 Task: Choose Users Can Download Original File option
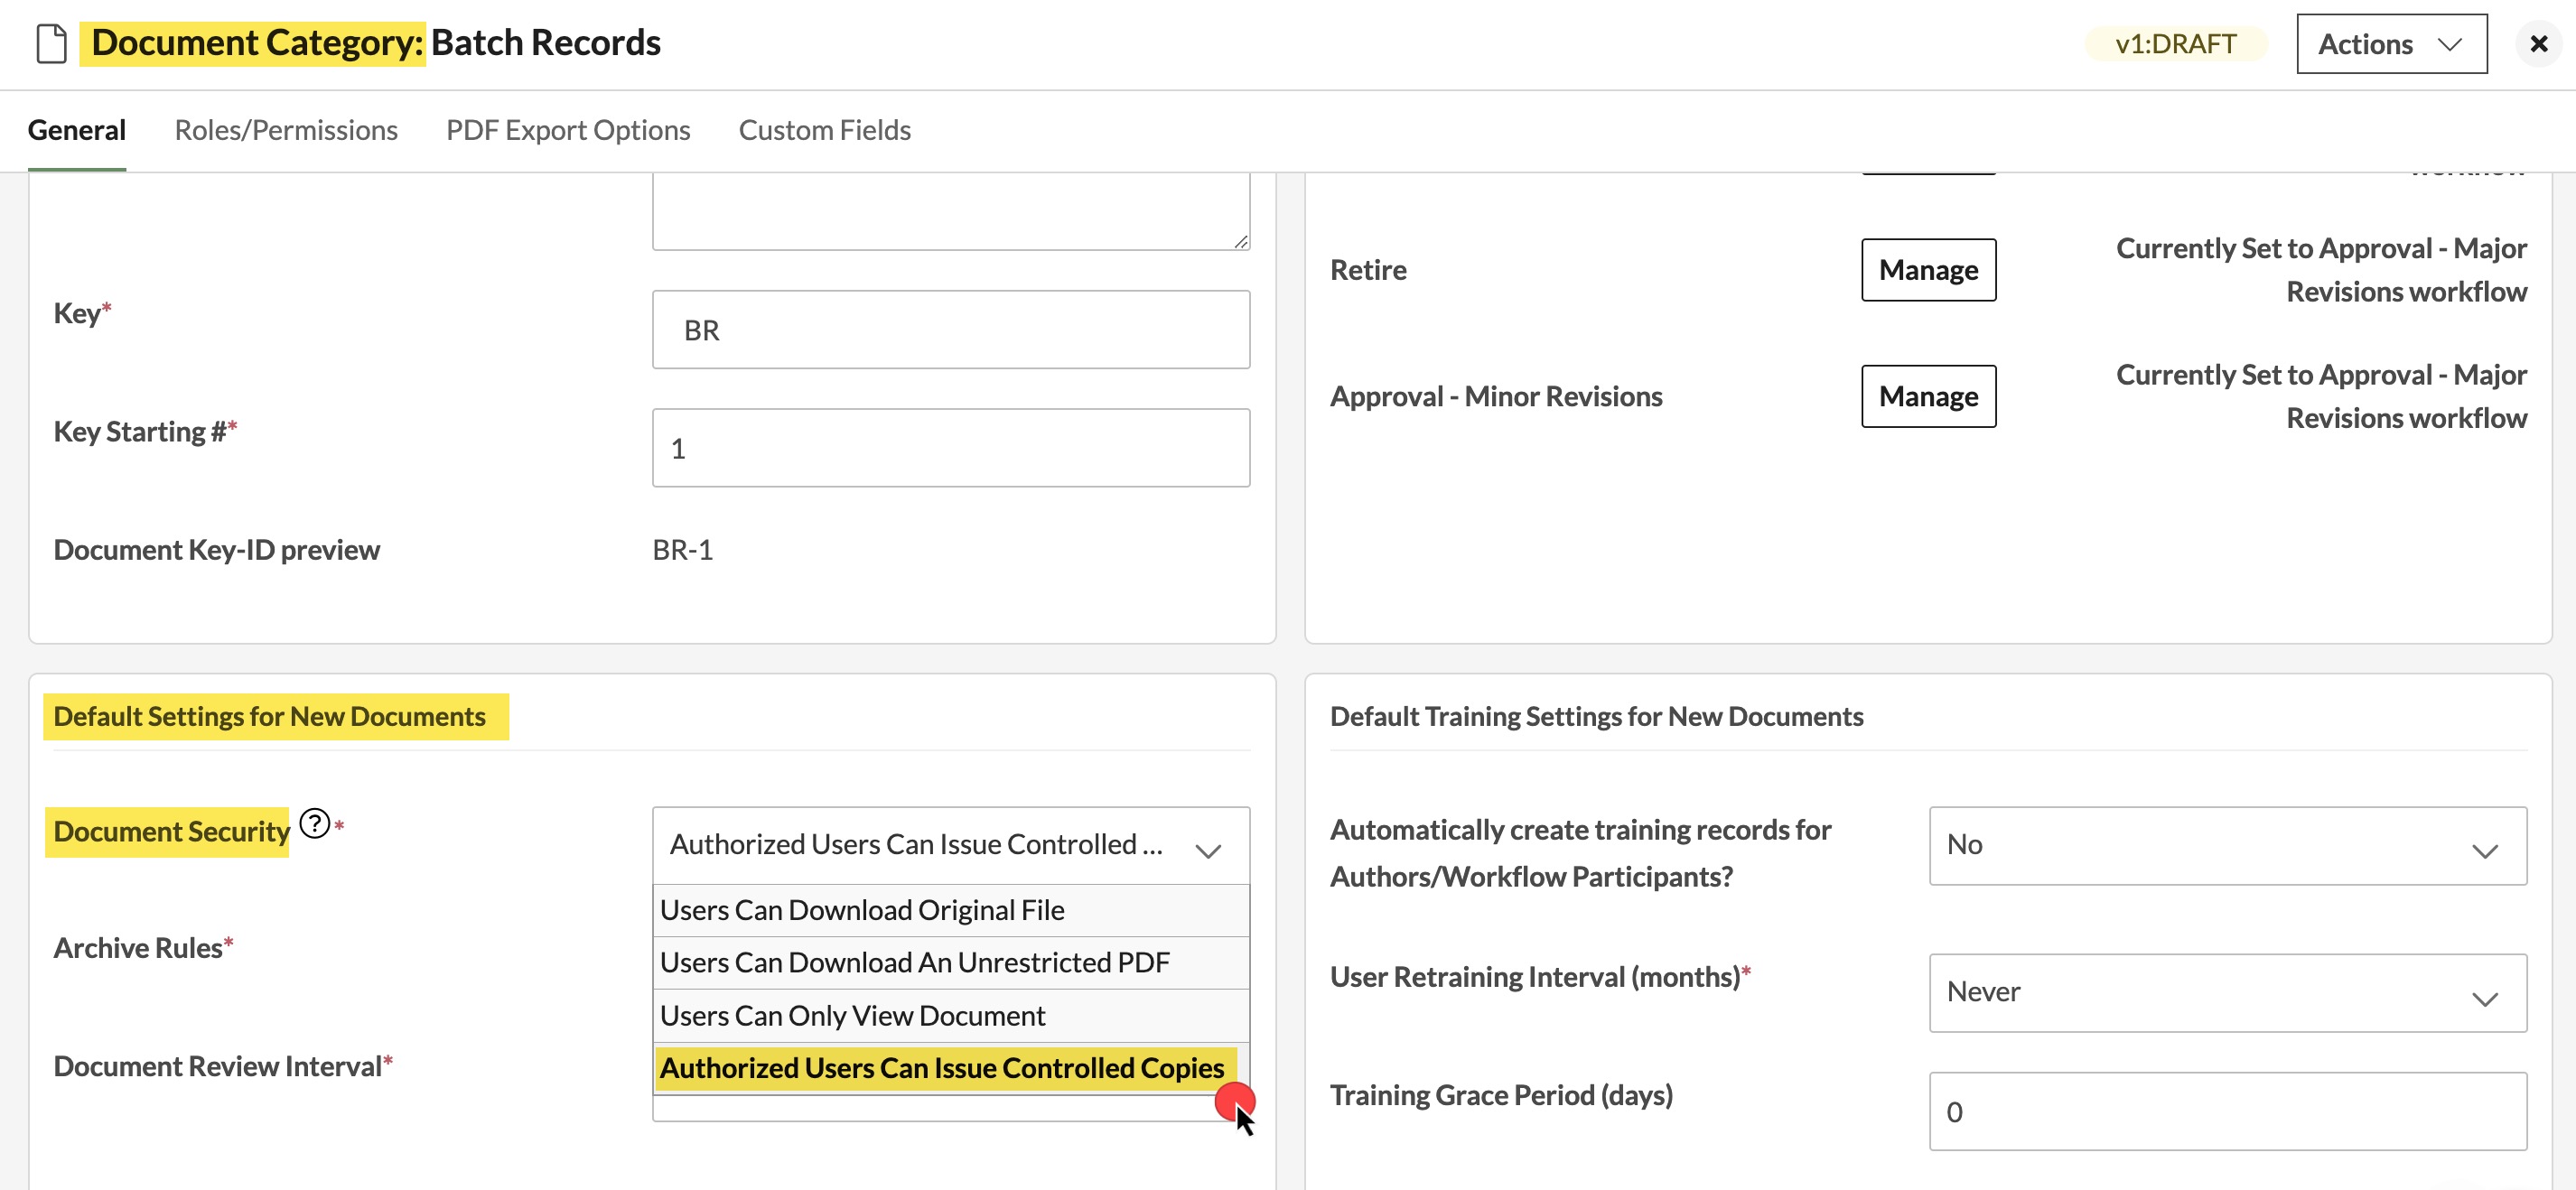pos(950,910)
